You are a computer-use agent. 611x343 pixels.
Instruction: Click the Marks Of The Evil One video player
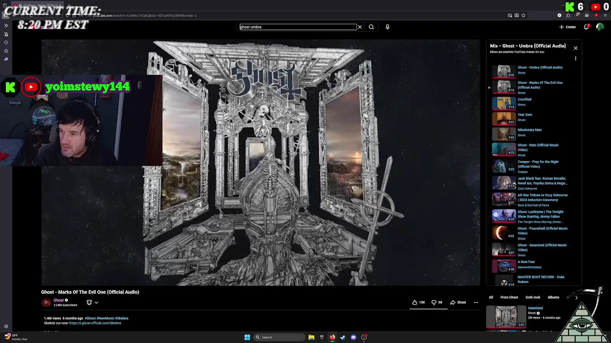[x=261, y=162]
